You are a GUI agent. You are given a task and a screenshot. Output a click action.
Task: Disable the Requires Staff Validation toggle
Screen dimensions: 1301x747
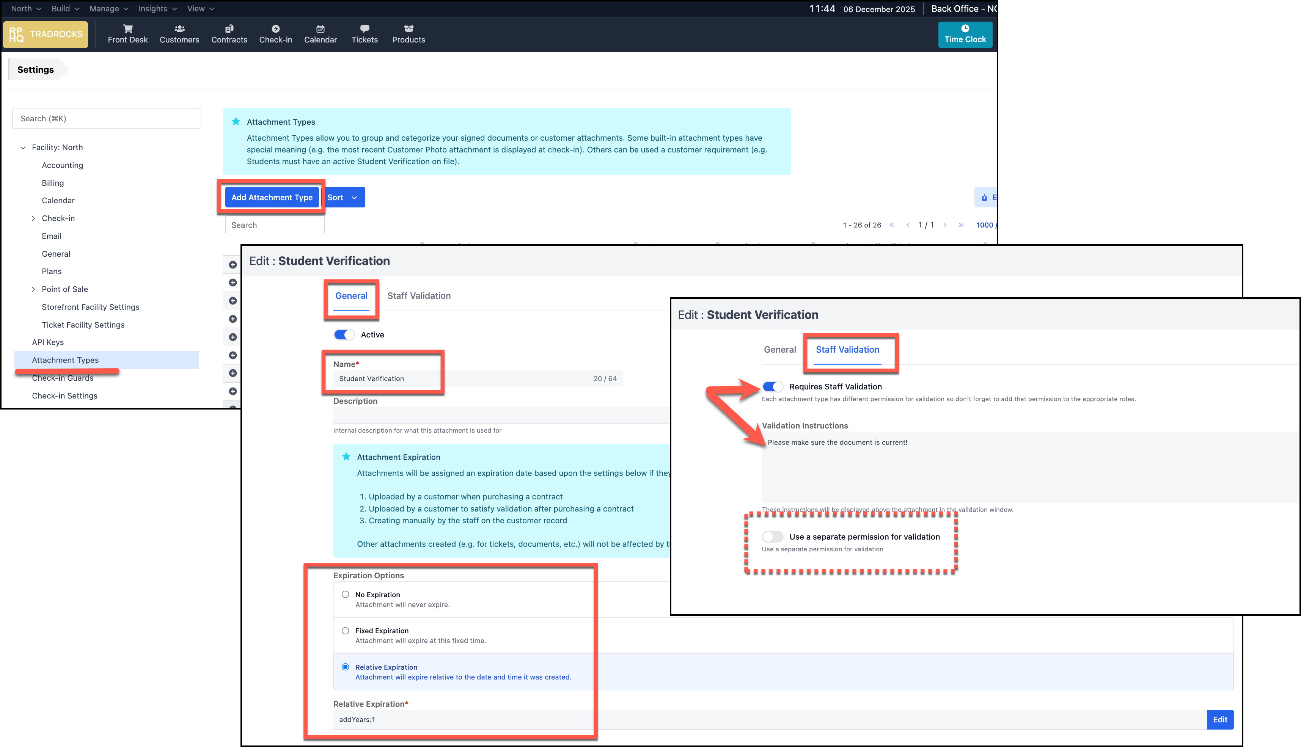coord(772,386)
